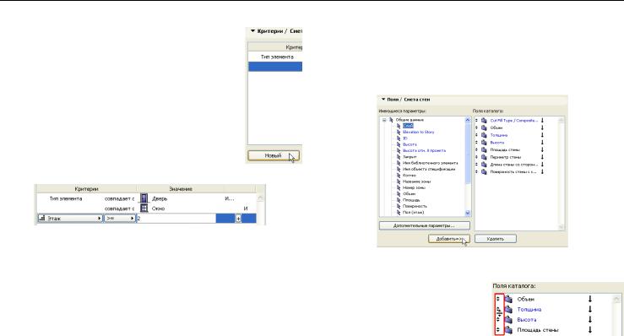Click the story icon beside Этаж

pyautogui.click(x=42, y=218)
